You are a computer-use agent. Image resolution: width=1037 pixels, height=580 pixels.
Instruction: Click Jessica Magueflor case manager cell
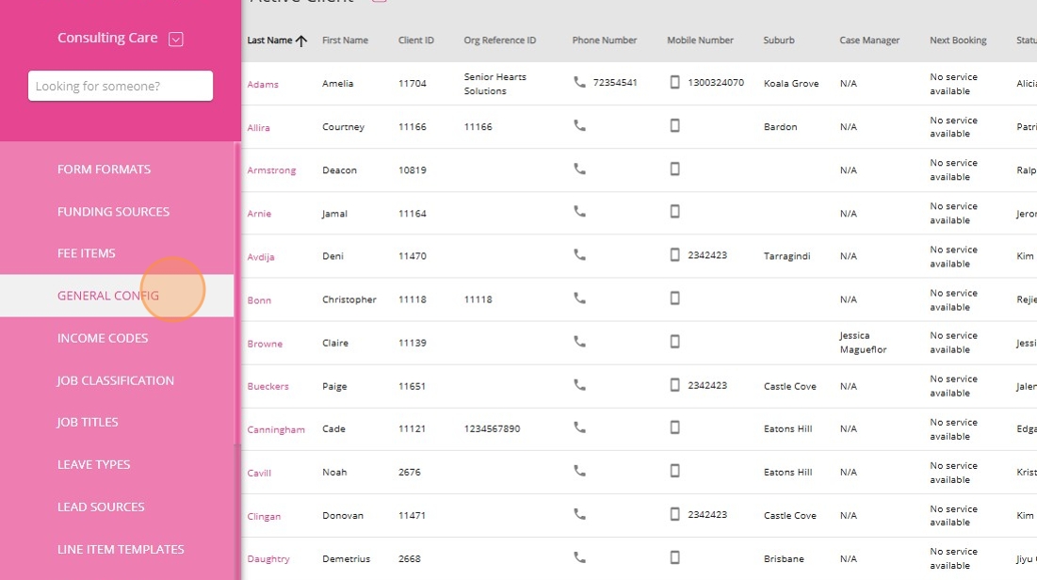(x=863, y=343)
